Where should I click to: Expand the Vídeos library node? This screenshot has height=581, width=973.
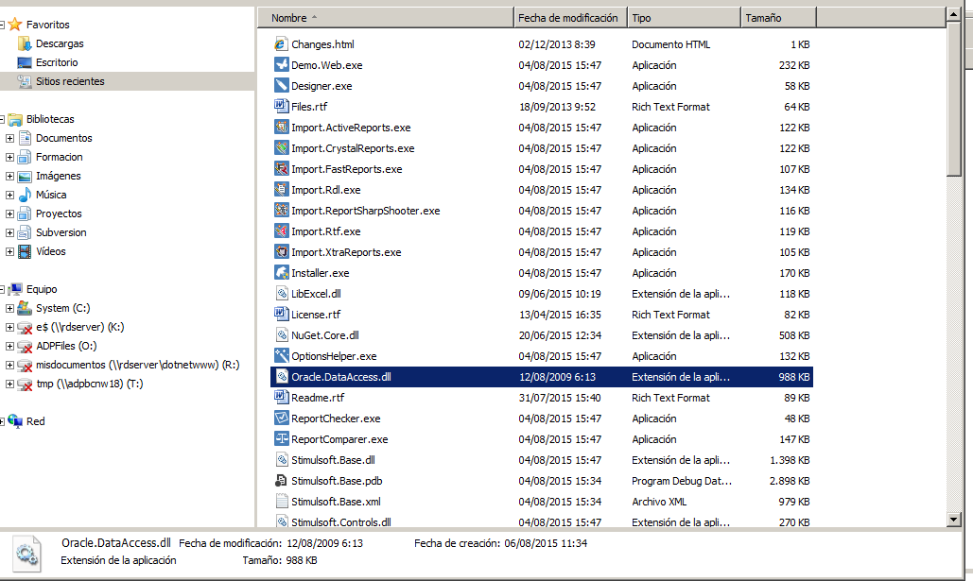[x=9, y=251]
